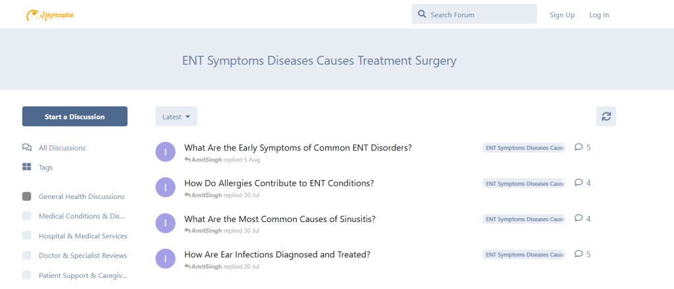
Task: Open the Latest sort dropdown
Action: (x=176, y=117)
